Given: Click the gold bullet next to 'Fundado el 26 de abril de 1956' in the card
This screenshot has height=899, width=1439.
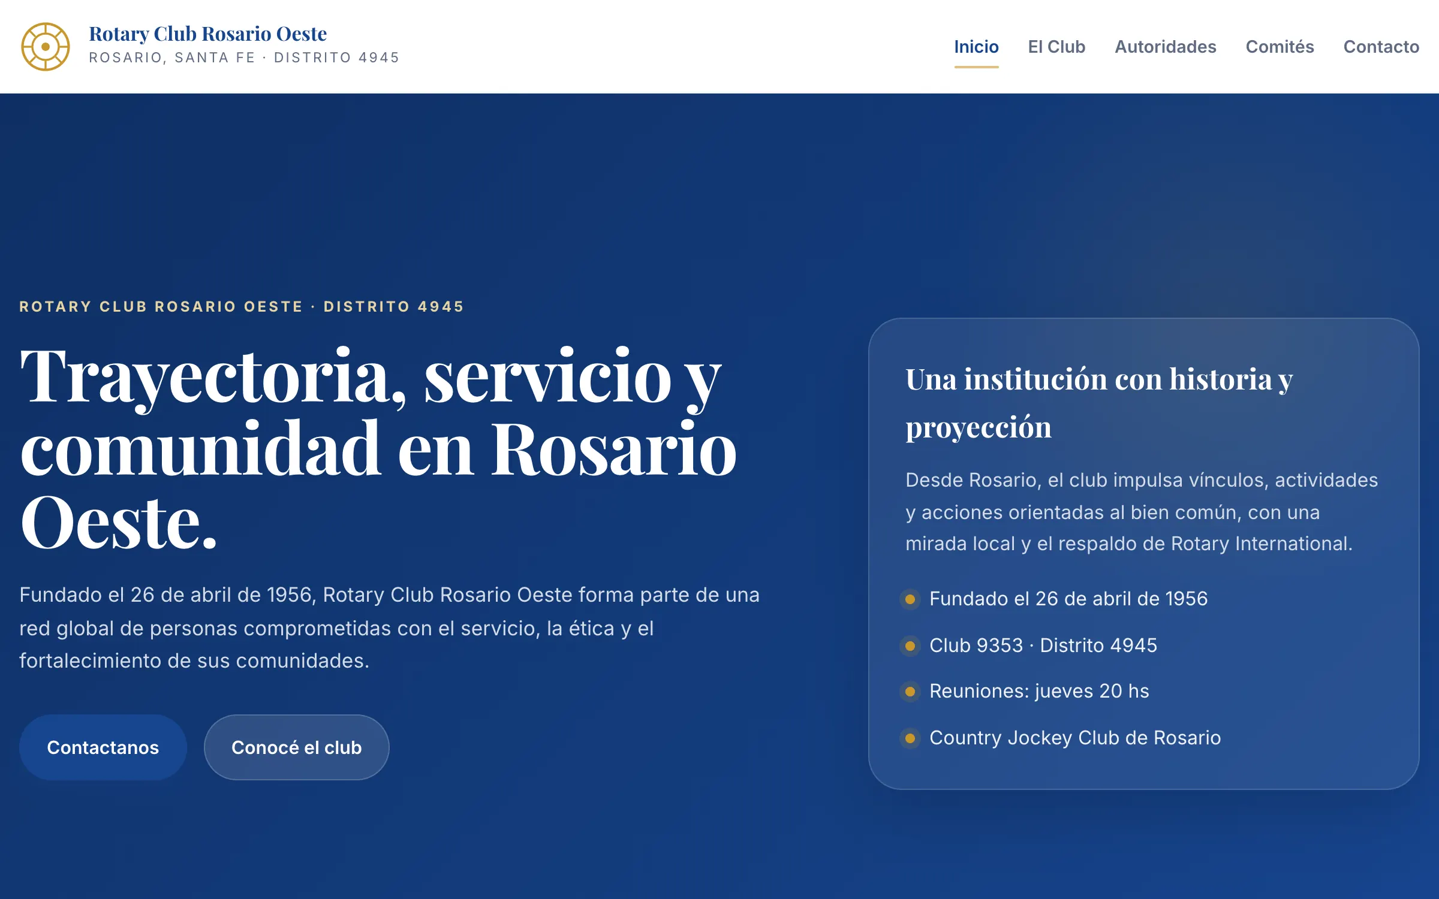Looking at the screenshot, I should pyautogui.click(x=910, y=599).
